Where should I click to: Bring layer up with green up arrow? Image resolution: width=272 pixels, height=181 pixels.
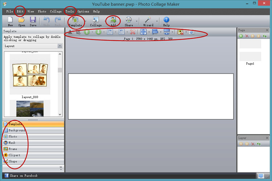coord(87,32)
